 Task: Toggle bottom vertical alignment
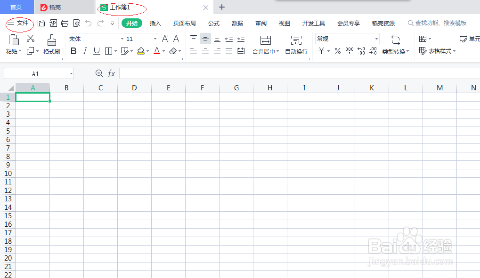click(x=217, y=39)
